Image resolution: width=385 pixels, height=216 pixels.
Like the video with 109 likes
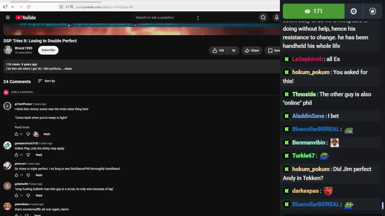point(218,50)
